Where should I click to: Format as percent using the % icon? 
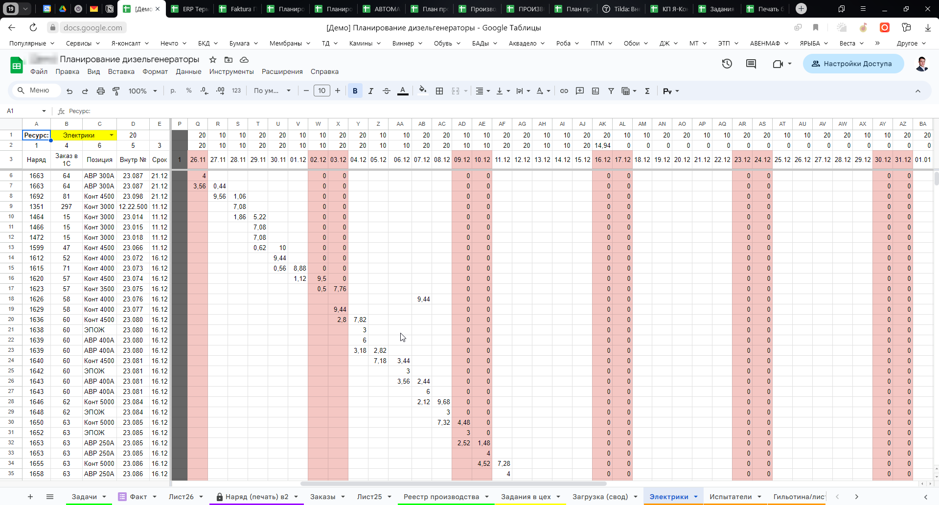(x=189, y=91)
